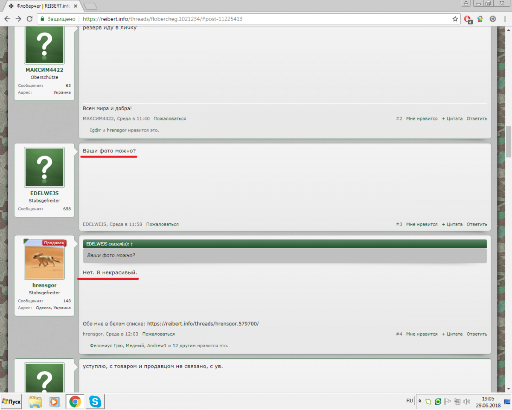Open hrensgor username under avatar

[44, 285]
